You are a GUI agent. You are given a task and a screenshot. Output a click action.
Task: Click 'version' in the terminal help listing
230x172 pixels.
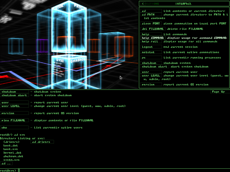(x=14, y=113)
